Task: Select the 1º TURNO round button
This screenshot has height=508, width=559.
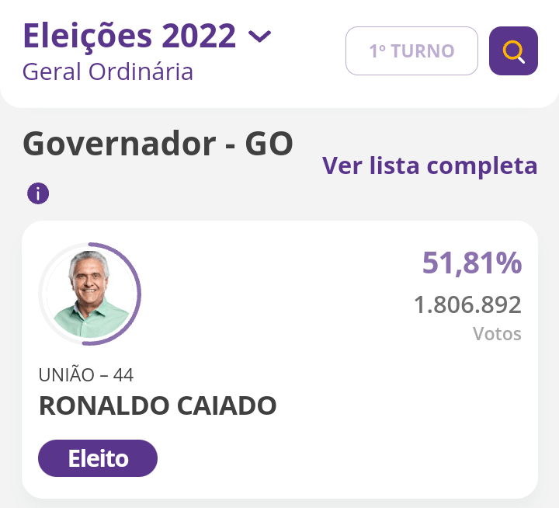Action: click(411, 51)
